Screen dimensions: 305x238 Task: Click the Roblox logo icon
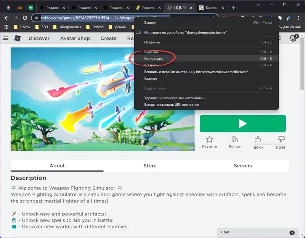pyautogui.click(x=18, y=38)
